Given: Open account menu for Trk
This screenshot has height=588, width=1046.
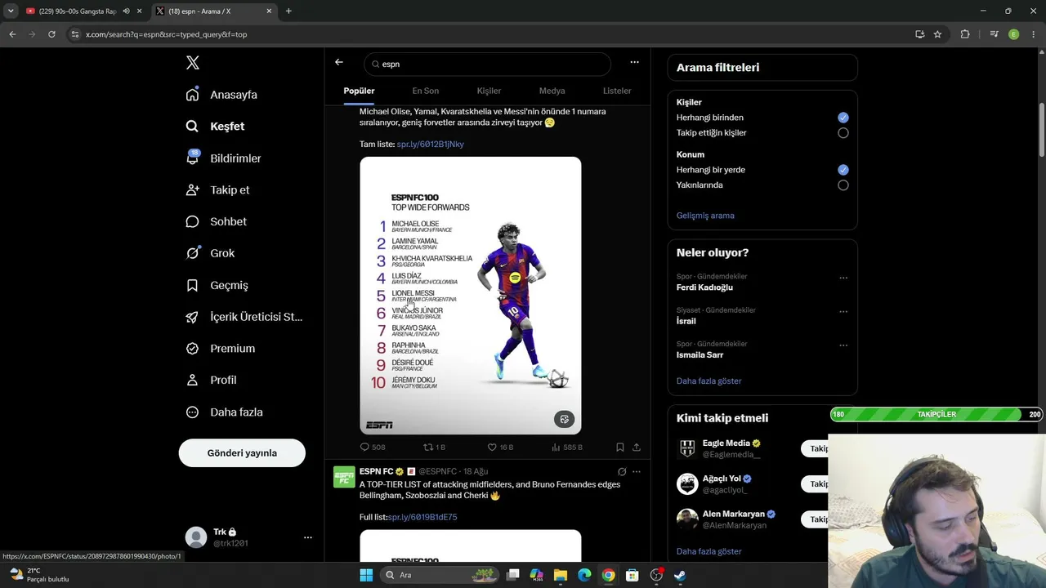Looking at the screenshot, I should pyautogui.click(x=308, y=537).
